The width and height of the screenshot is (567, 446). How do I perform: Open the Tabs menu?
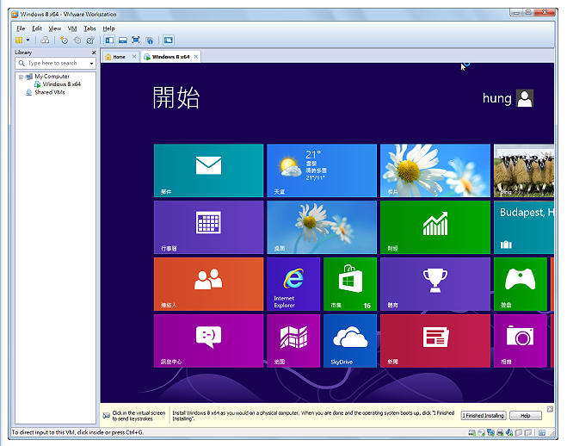pyautogui.click(x=89, y=28)
